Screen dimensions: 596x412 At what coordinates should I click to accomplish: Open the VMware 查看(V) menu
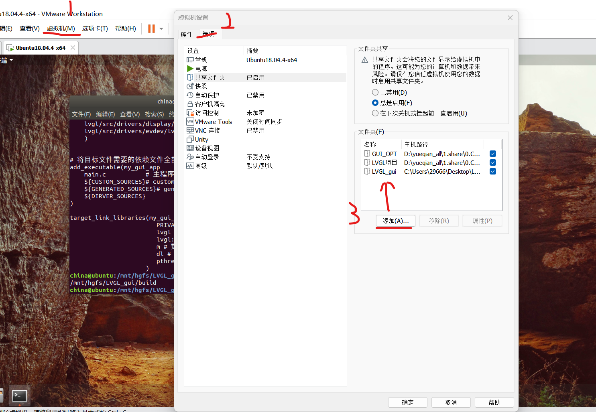[x=30, y=28]
